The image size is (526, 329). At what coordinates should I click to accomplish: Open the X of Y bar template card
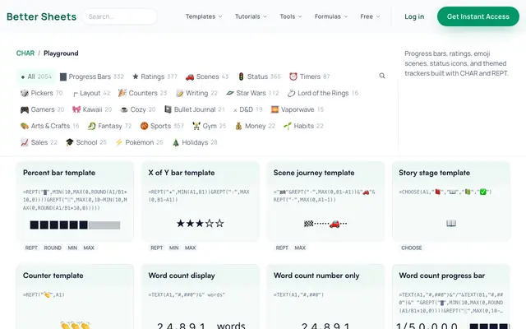[201, 202]
